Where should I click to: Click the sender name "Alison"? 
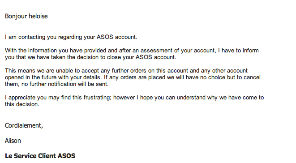pos(13,141)
